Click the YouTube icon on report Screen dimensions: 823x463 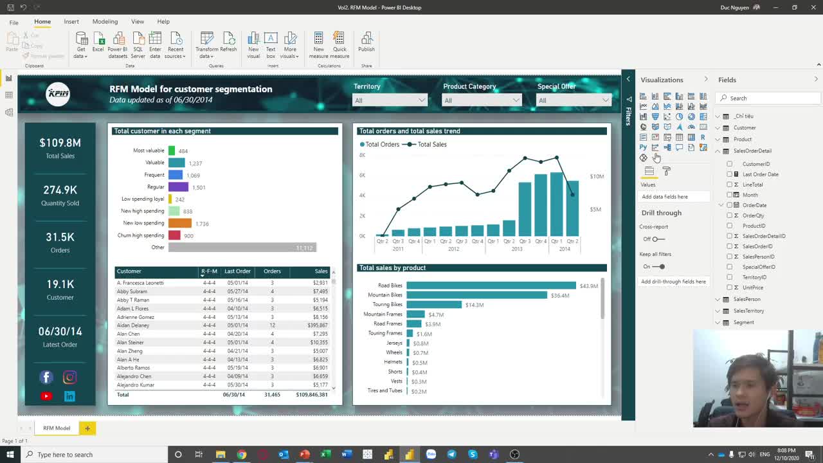click(46, 396)
